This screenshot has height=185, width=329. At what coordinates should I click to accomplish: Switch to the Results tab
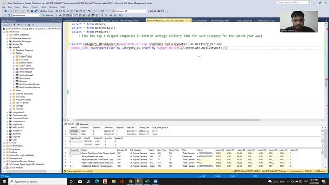(69, 124)
